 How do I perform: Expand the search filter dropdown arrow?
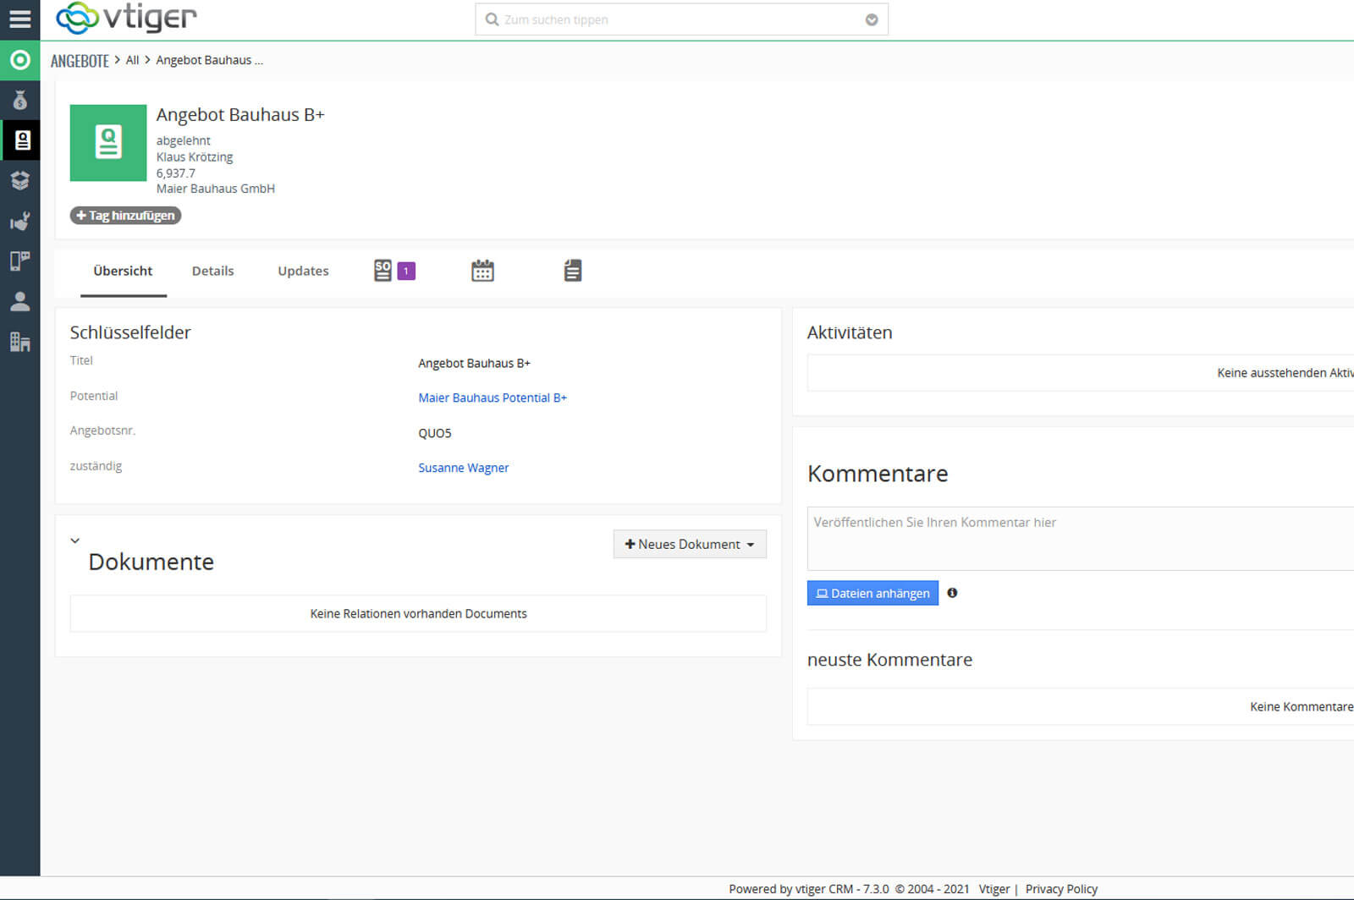click(x=871, y=20)
